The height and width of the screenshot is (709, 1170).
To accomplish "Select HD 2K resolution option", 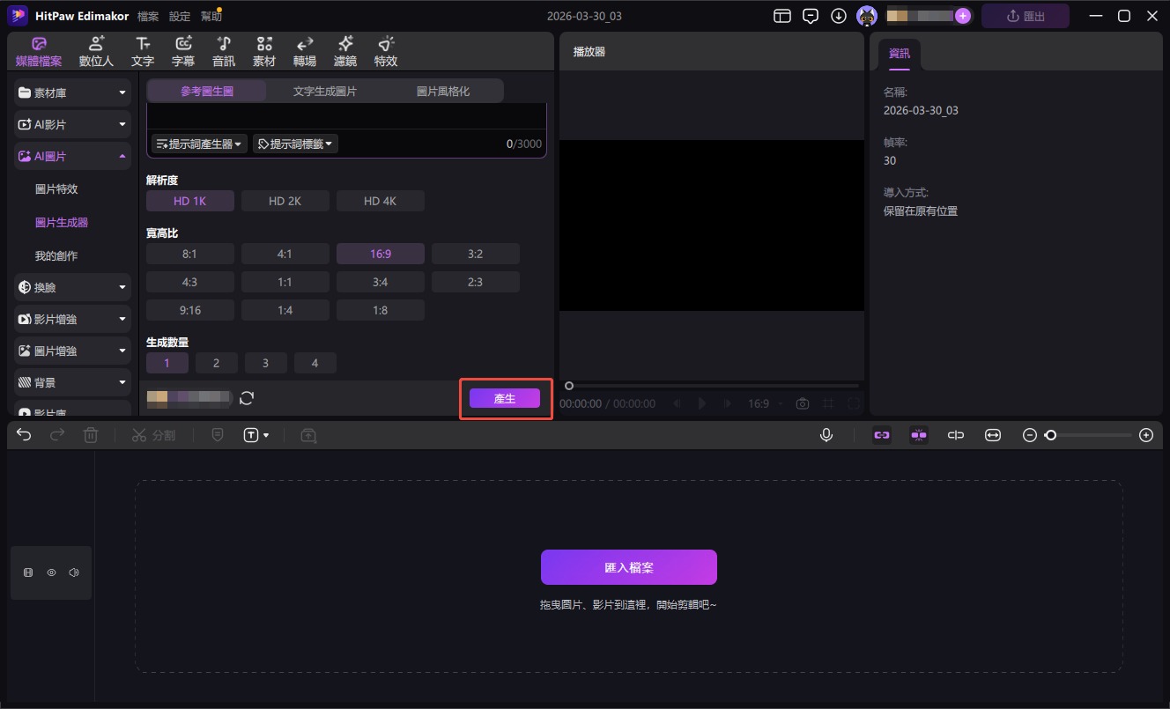I will [285, 201].
